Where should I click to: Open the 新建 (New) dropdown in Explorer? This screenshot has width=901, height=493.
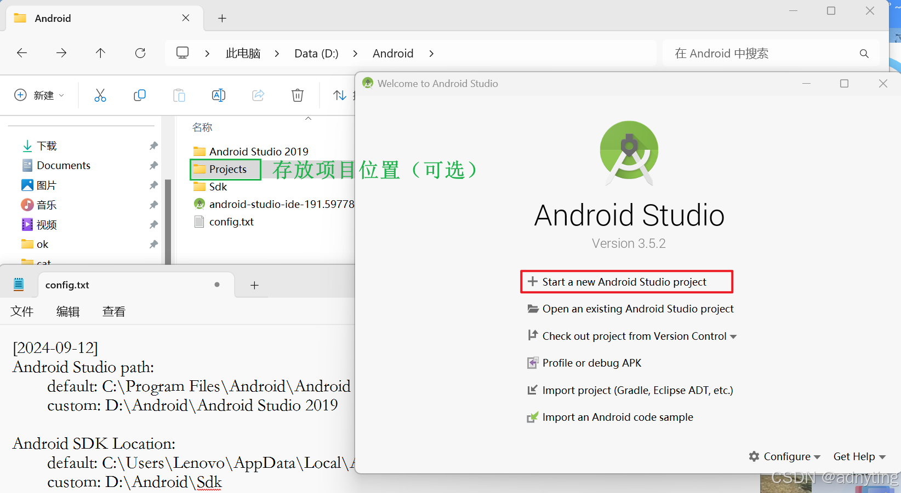point(39,95)
